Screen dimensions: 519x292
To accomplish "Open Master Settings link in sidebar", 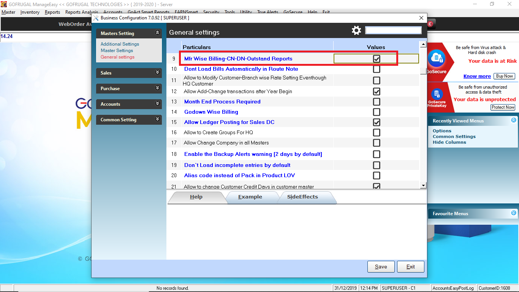I will tap(117, 51).
